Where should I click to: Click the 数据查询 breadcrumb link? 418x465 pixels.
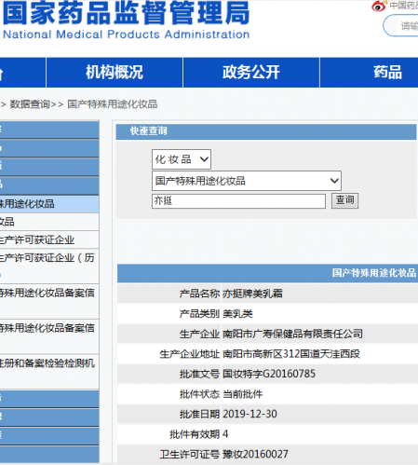(30, 104)
